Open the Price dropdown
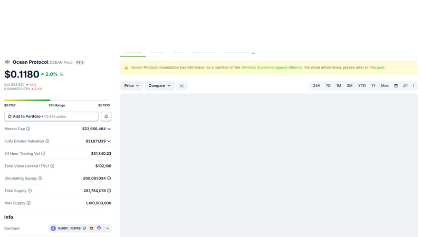Screen dimensions: 422x237 (131, 85)
